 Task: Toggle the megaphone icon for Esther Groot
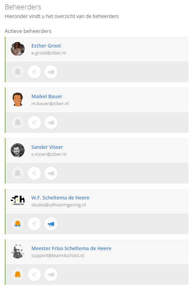pyautogui.click(x=51, y=72)
